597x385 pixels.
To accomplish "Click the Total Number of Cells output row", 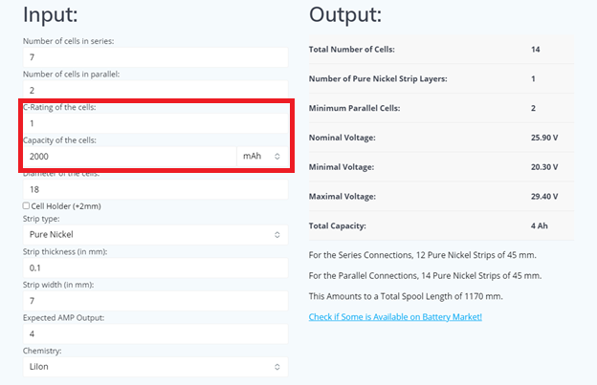I will pos(440,50).
